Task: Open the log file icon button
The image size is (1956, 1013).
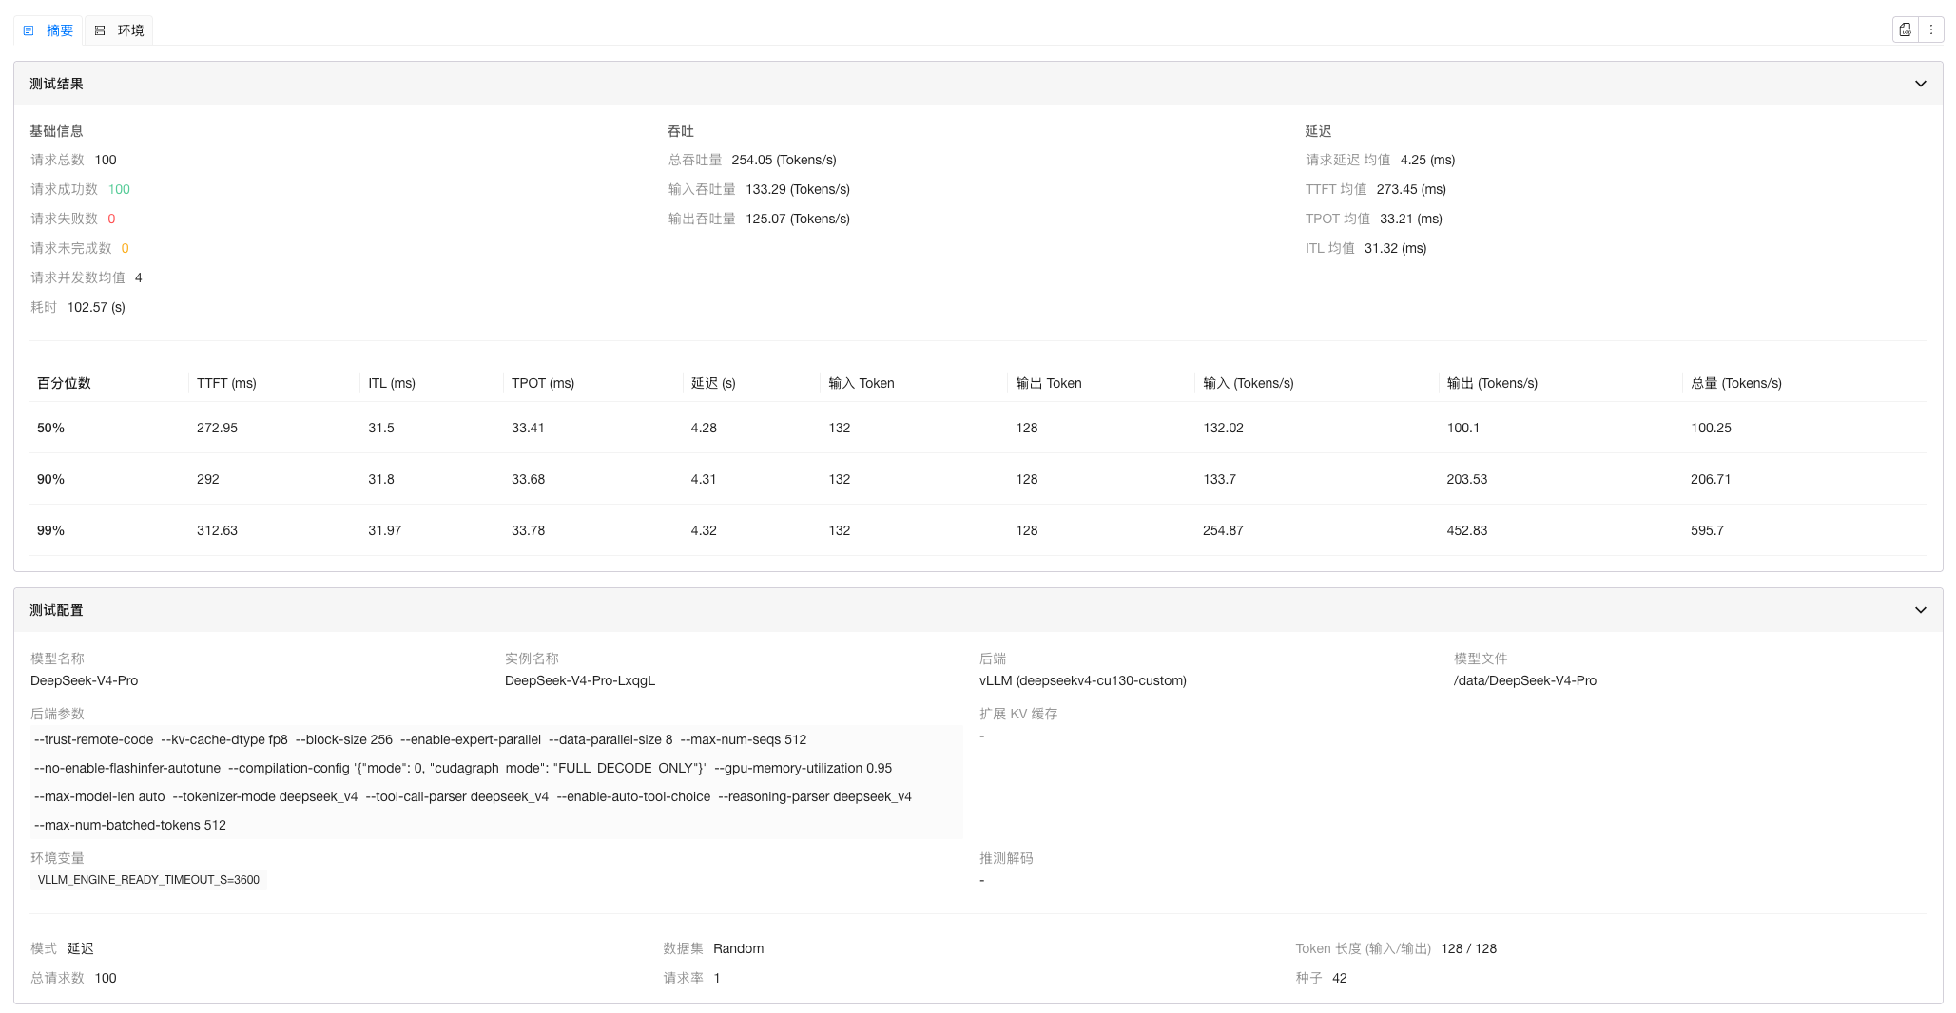Action: (1905, 30)
